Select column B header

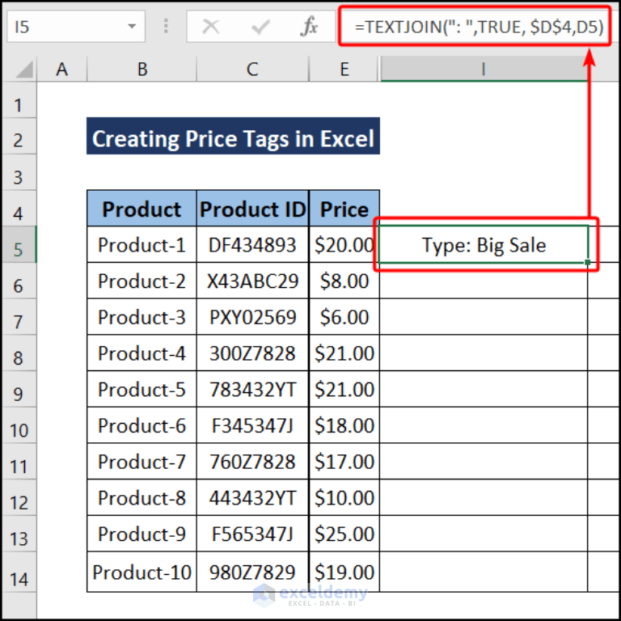(x=142, y=70)
